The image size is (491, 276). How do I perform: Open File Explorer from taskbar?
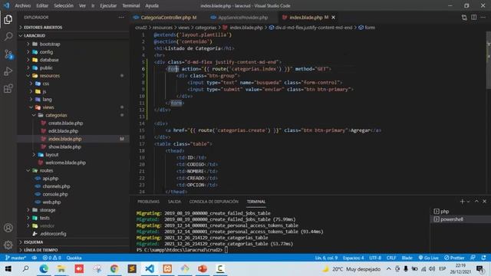coord(61,269)
